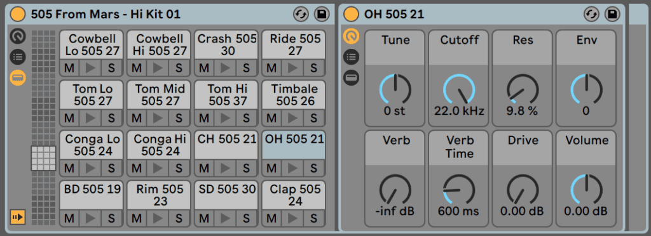Preview the Clap 505 24 pad
The image size is (651, 236).
point(292,218)
